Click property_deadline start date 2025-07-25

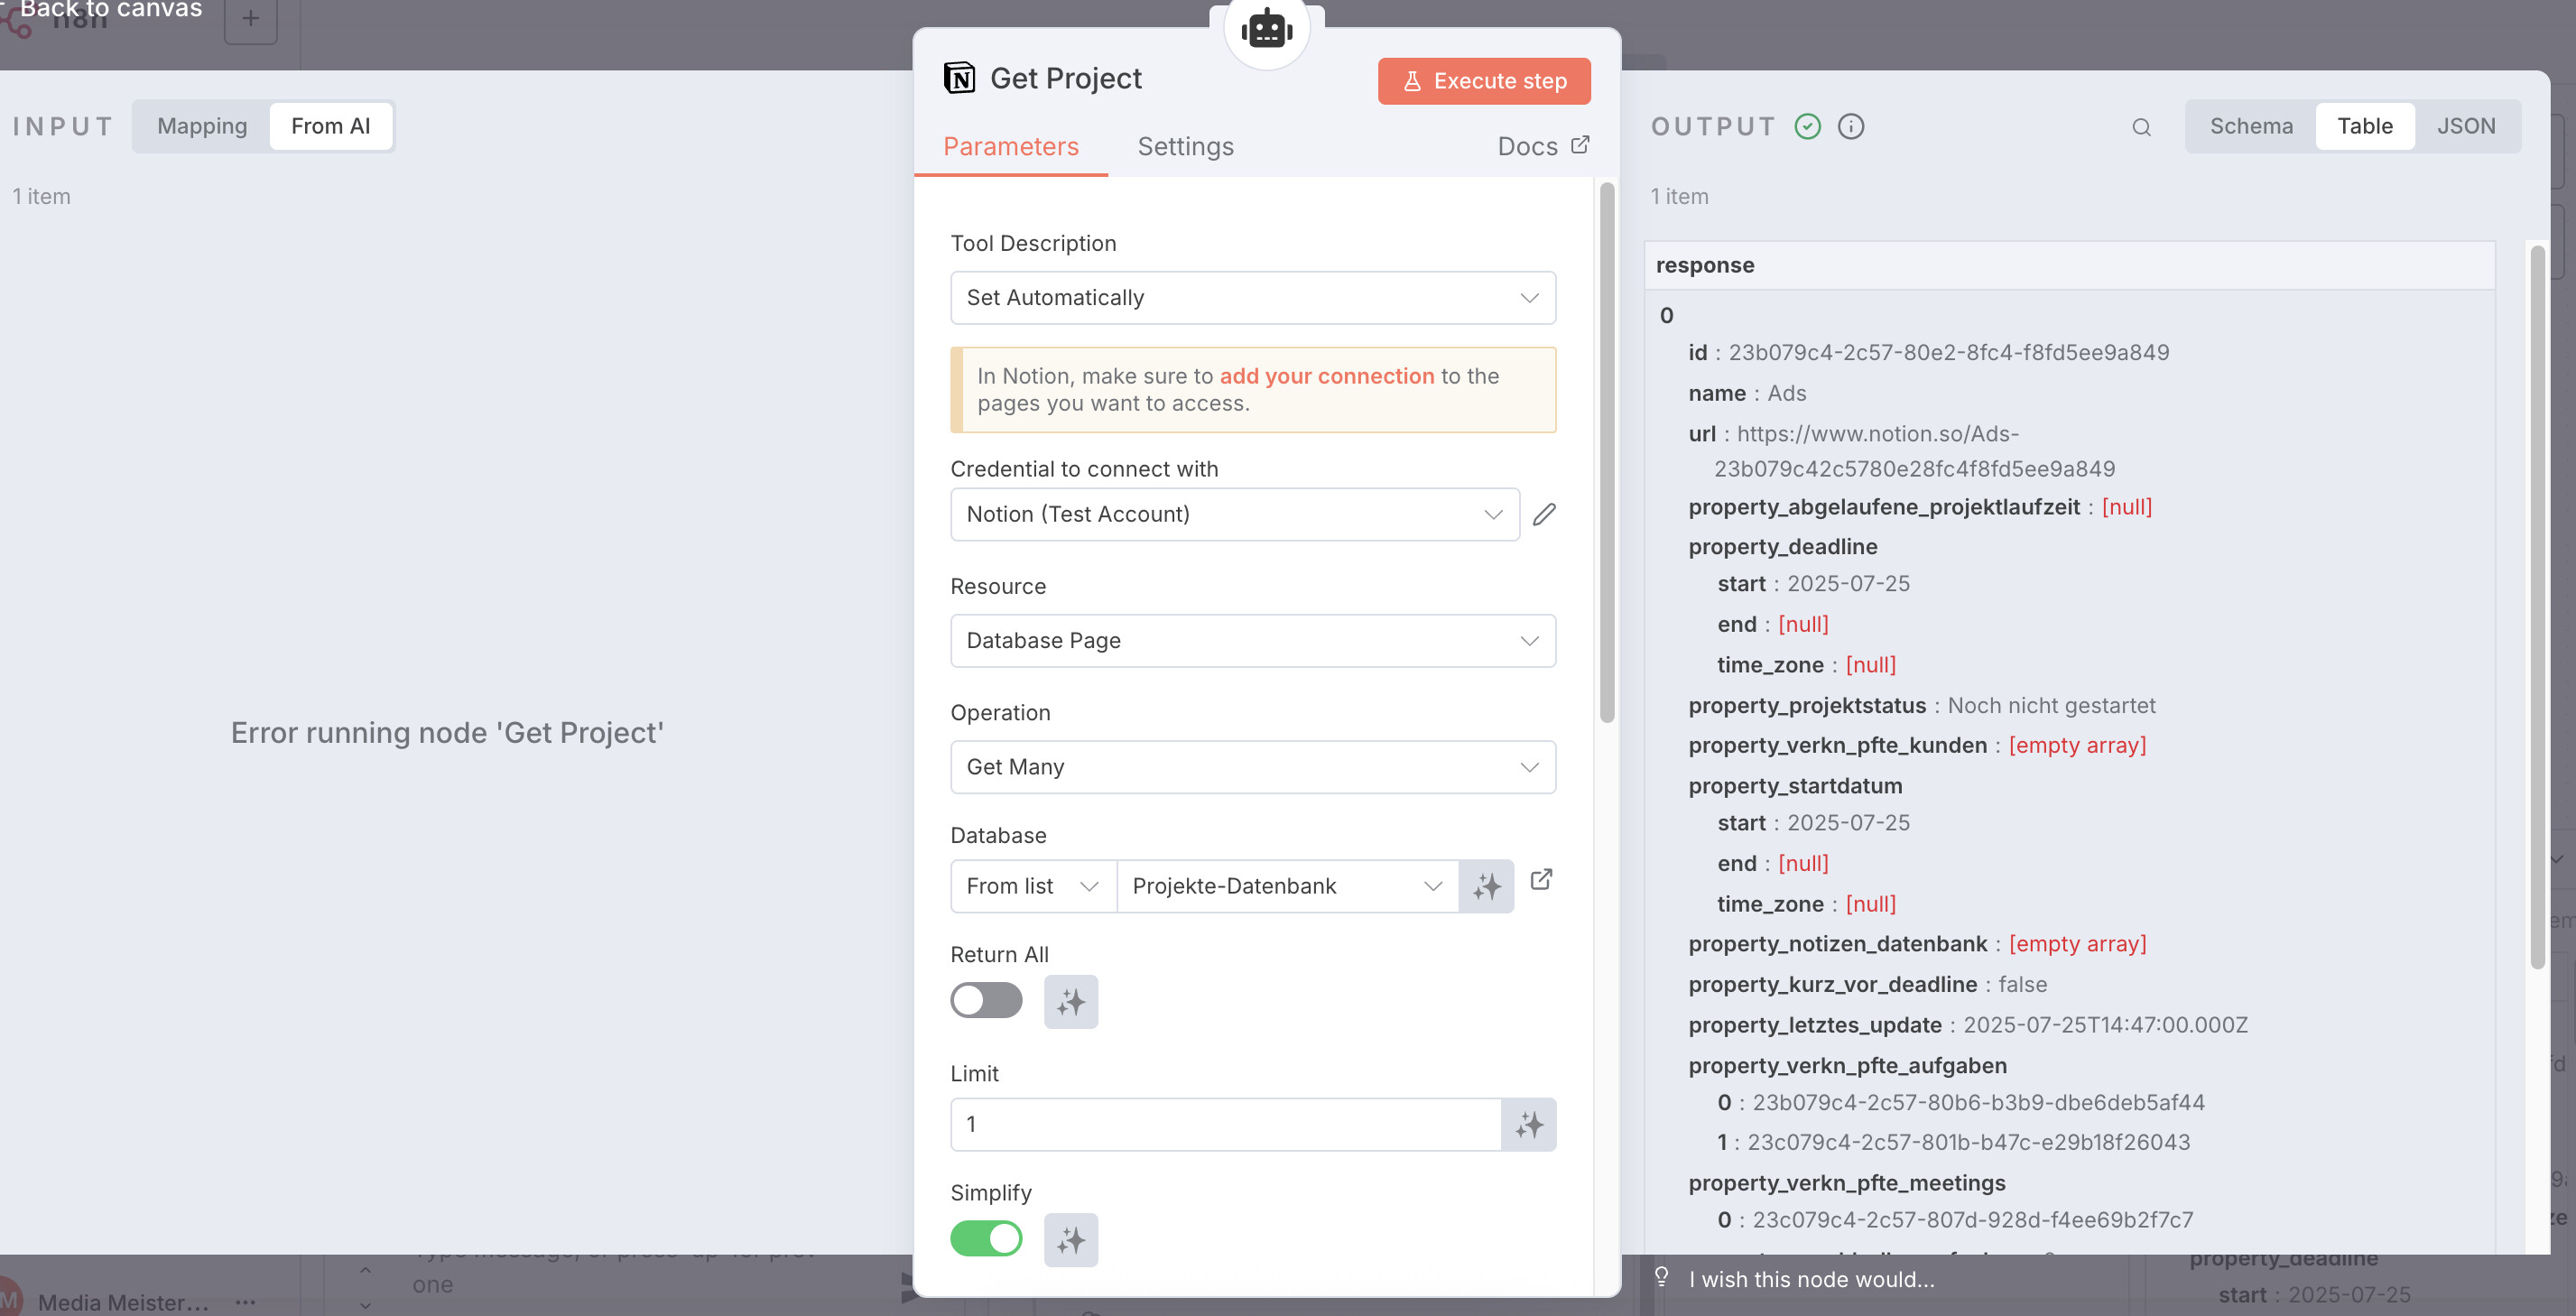coord(1848,583)
